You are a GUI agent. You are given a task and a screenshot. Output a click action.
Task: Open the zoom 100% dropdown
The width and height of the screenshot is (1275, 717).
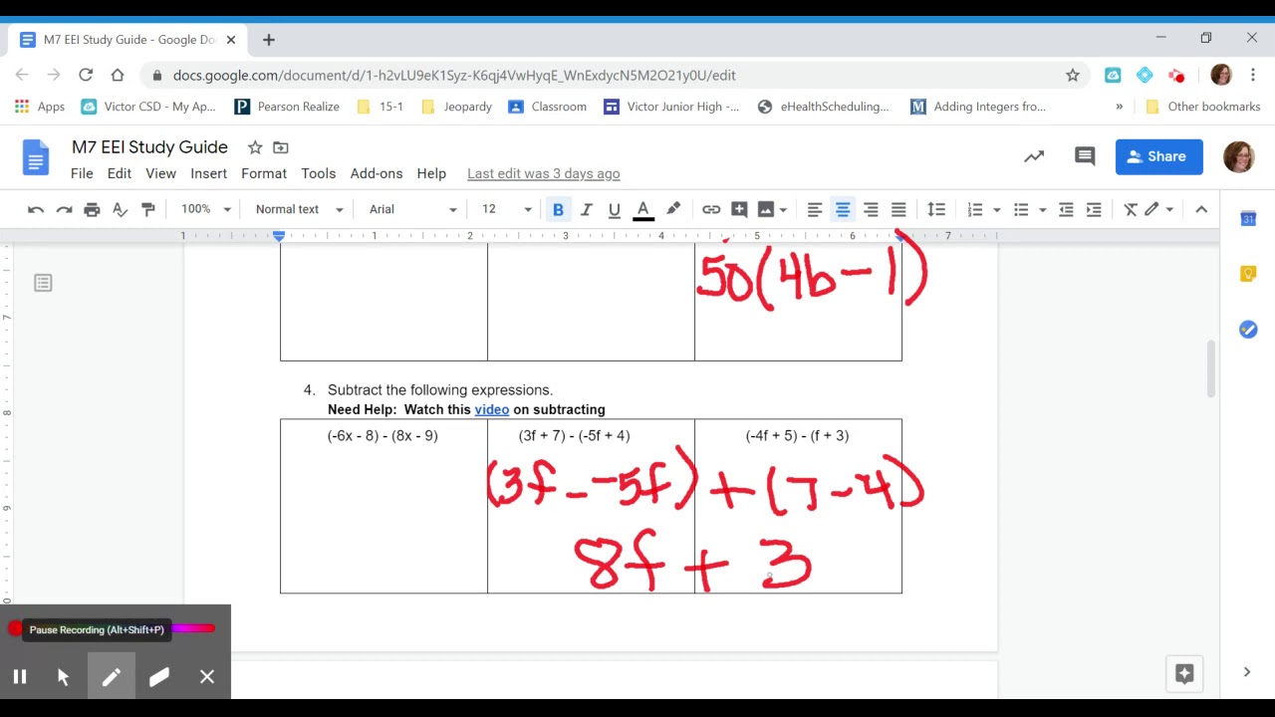coord(205,209)
